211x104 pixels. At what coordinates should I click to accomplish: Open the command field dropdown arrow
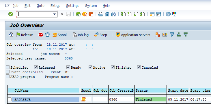click(x=55, y=14)
